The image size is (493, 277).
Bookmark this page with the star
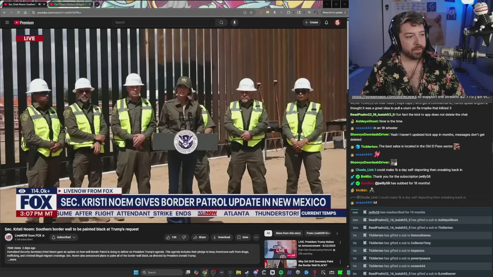251,12
